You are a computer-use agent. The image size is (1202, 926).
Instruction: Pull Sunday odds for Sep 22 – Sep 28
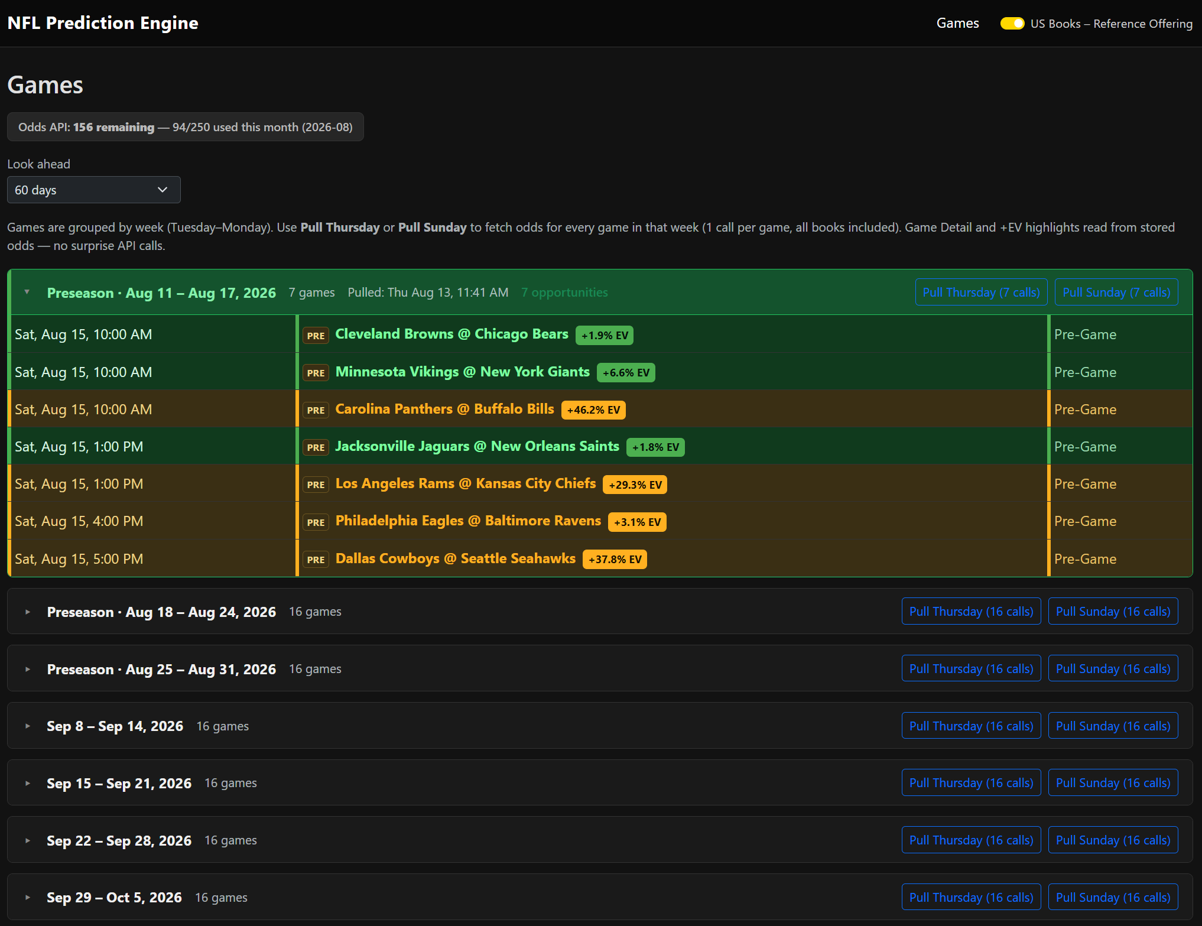[x=1113, y=840]
